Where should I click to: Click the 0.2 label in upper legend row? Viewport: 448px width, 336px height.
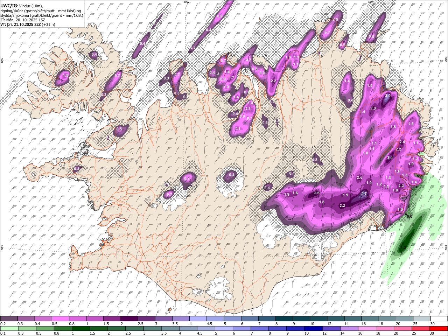coord(3,324)
